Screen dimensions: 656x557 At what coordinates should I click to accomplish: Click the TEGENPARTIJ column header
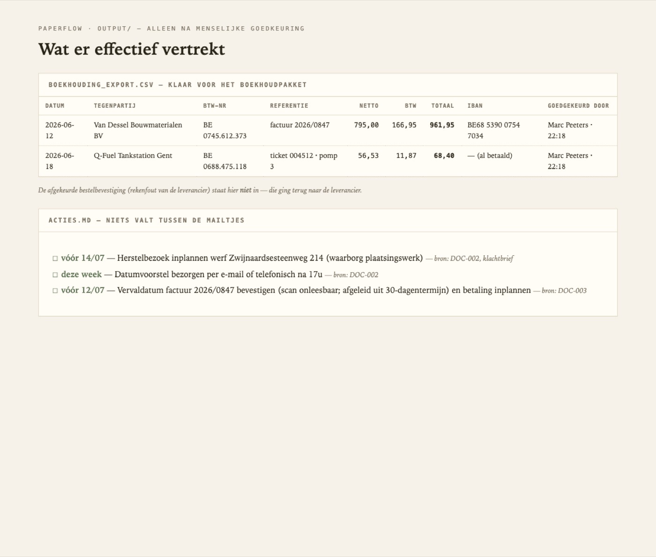point(115,106)
